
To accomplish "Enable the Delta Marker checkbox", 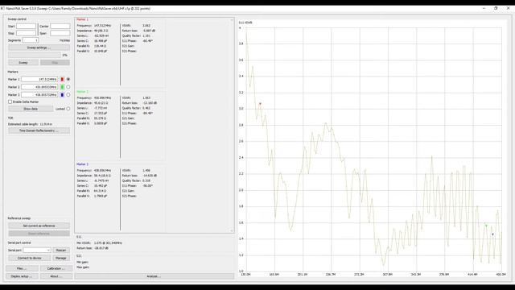I will coord(10,102).
